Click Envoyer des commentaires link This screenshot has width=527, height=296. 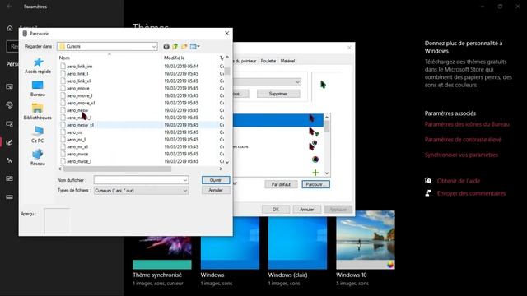[x=471, y=193]
